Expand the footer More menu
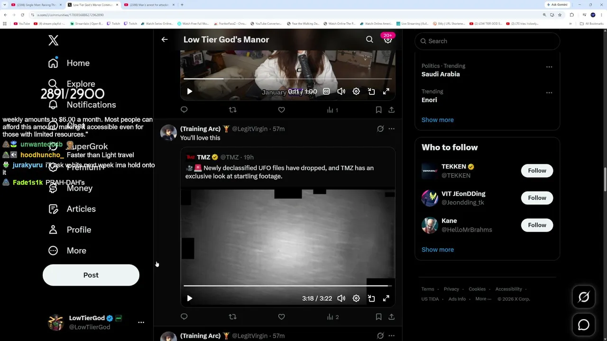Viewport: 607px width, 341px height. click(x=483, y=299)
